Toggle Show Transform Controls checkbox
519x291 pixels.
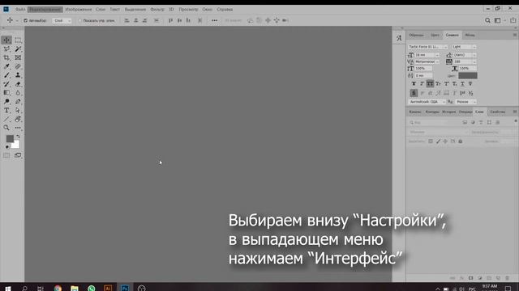[x=79, y=20]
